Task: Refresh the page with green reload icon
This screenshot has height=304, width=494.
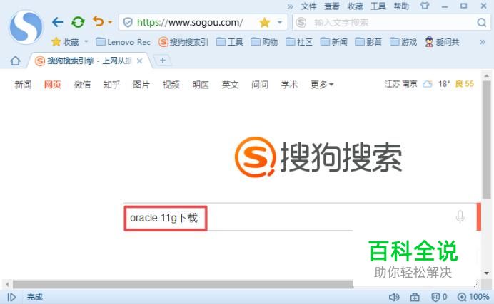Action: pos(78,22)
